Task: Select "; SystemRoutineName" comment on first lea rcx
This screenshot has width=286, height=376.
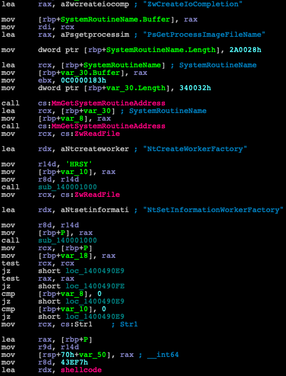Action: pos(214,65)
